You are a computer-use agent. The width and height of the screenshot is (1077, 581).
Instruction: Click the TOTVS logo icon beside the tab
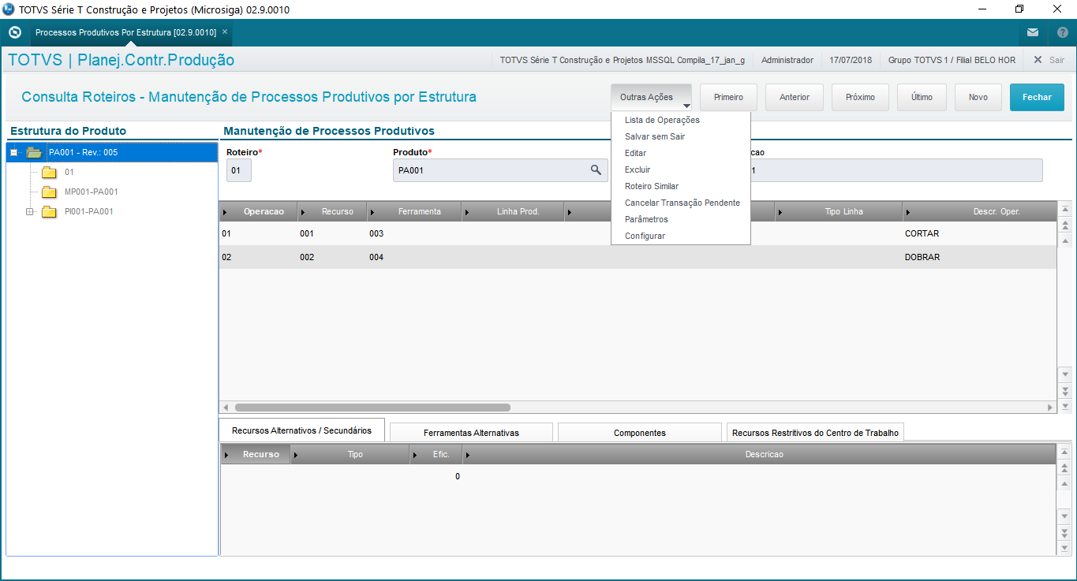[x=14, y=32]
